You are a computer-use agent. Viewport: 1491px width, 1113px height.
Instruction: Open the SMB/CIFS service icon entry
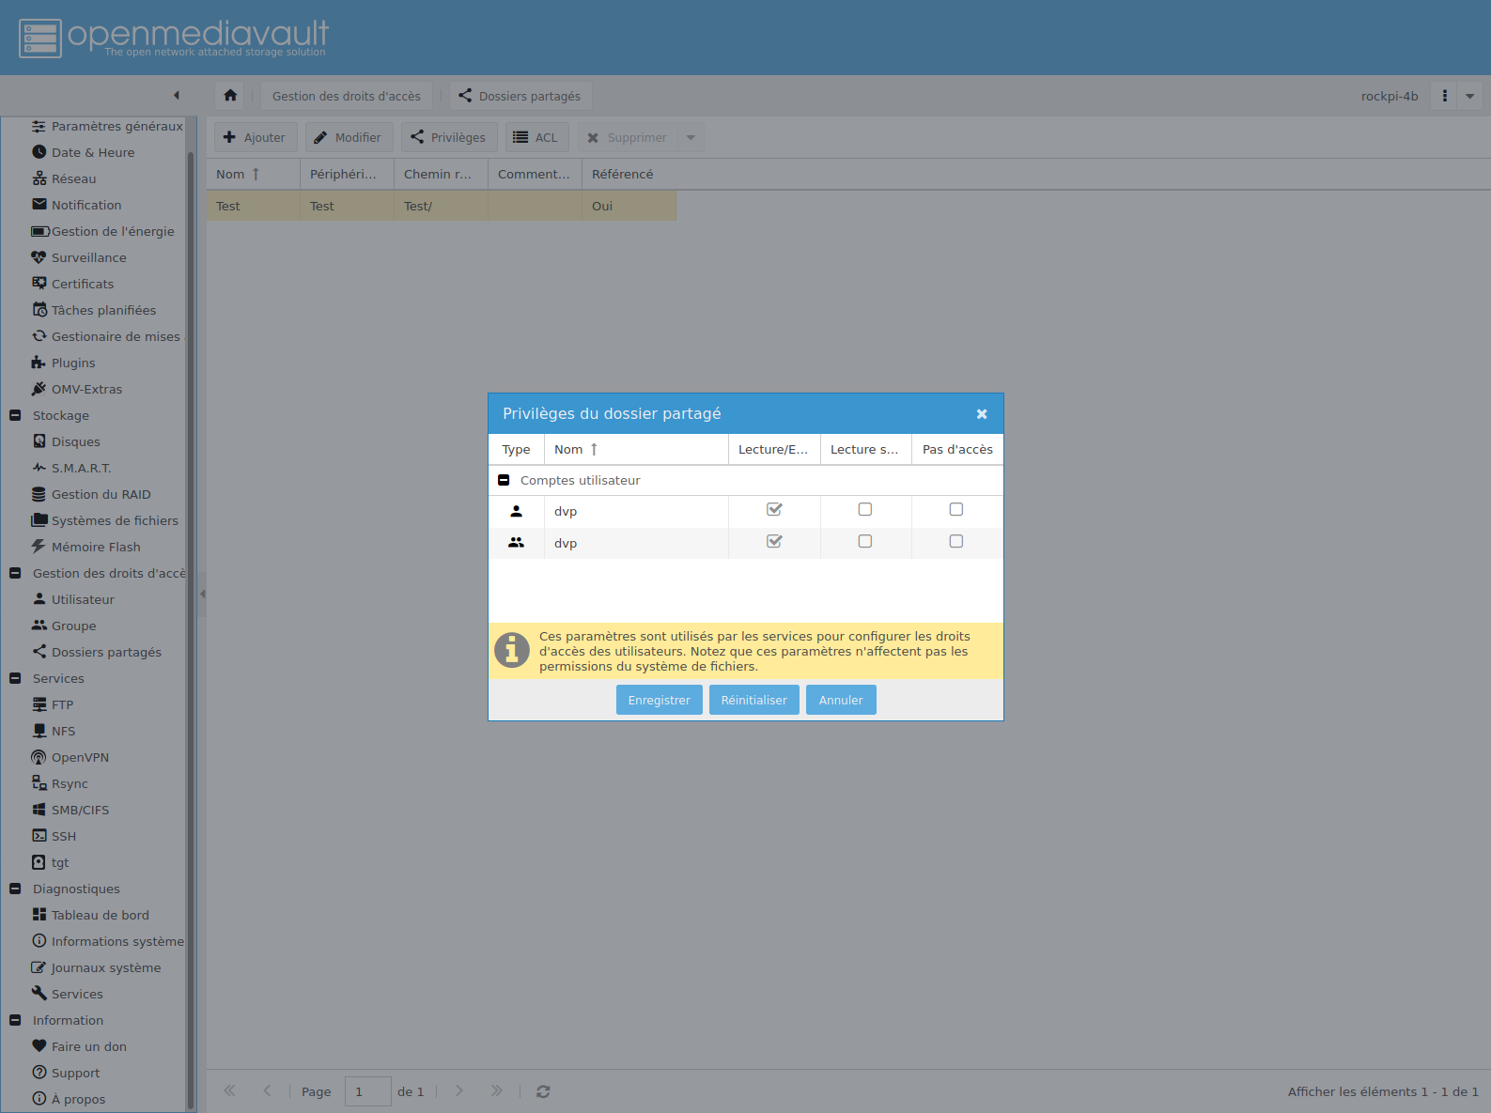(39, 810)
